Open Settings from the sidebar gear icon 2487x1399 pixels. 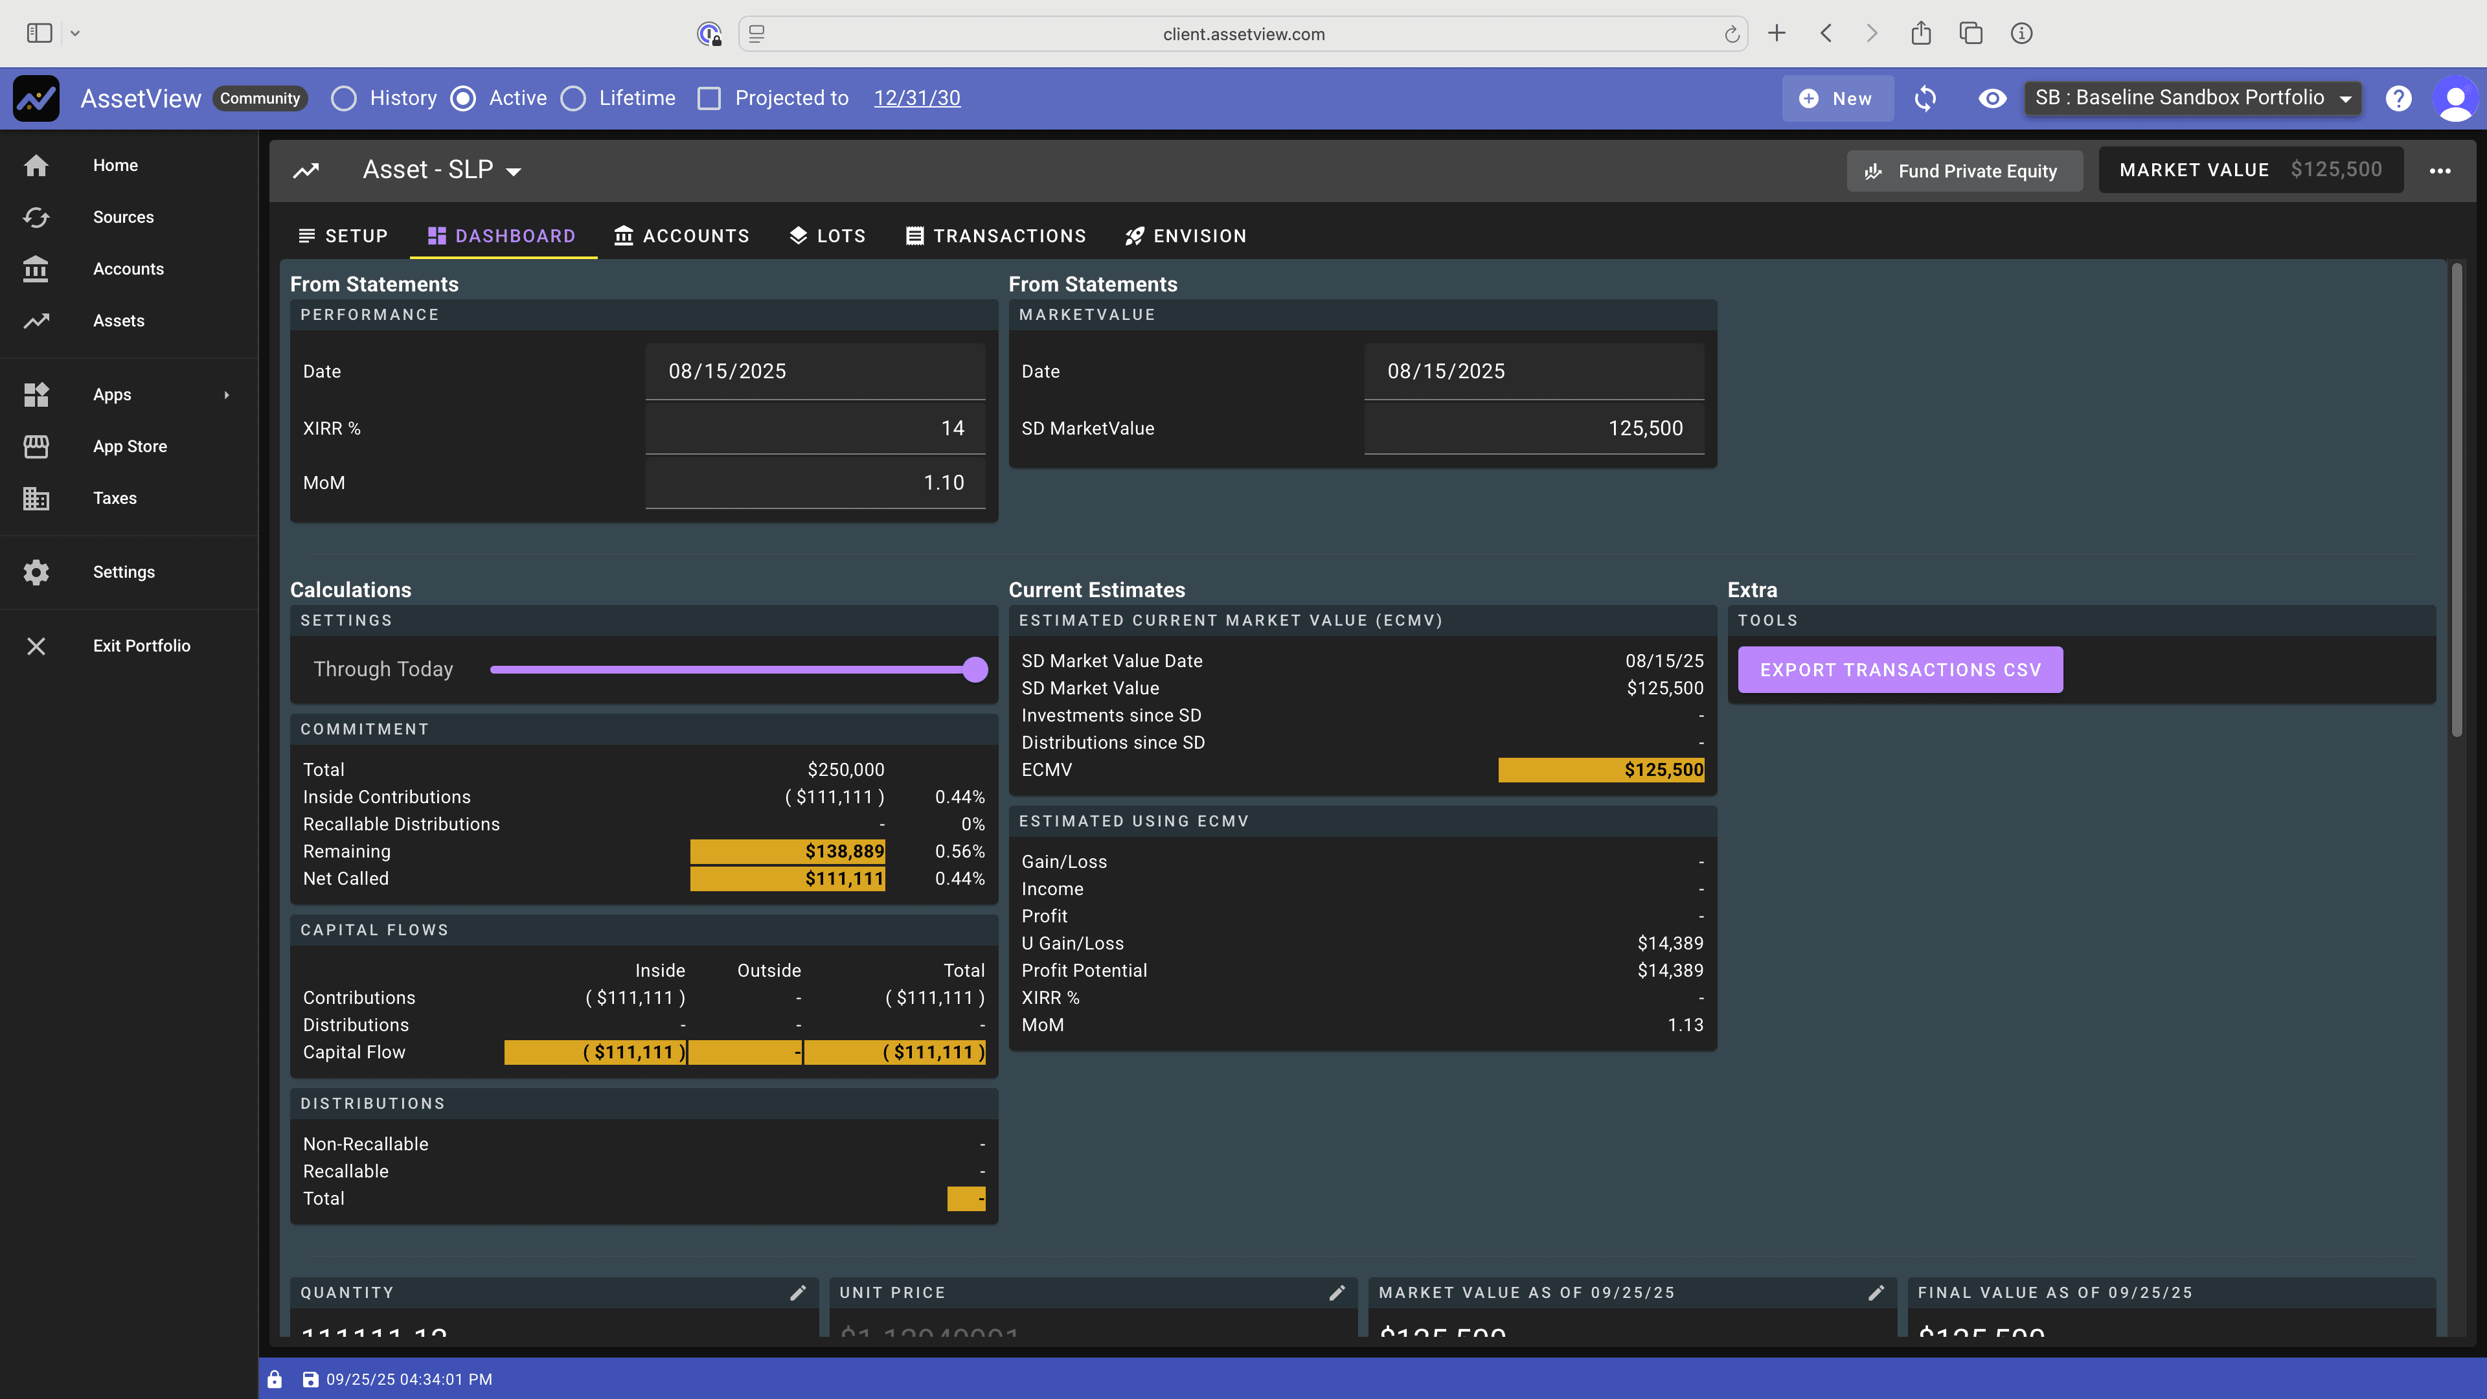36,573
